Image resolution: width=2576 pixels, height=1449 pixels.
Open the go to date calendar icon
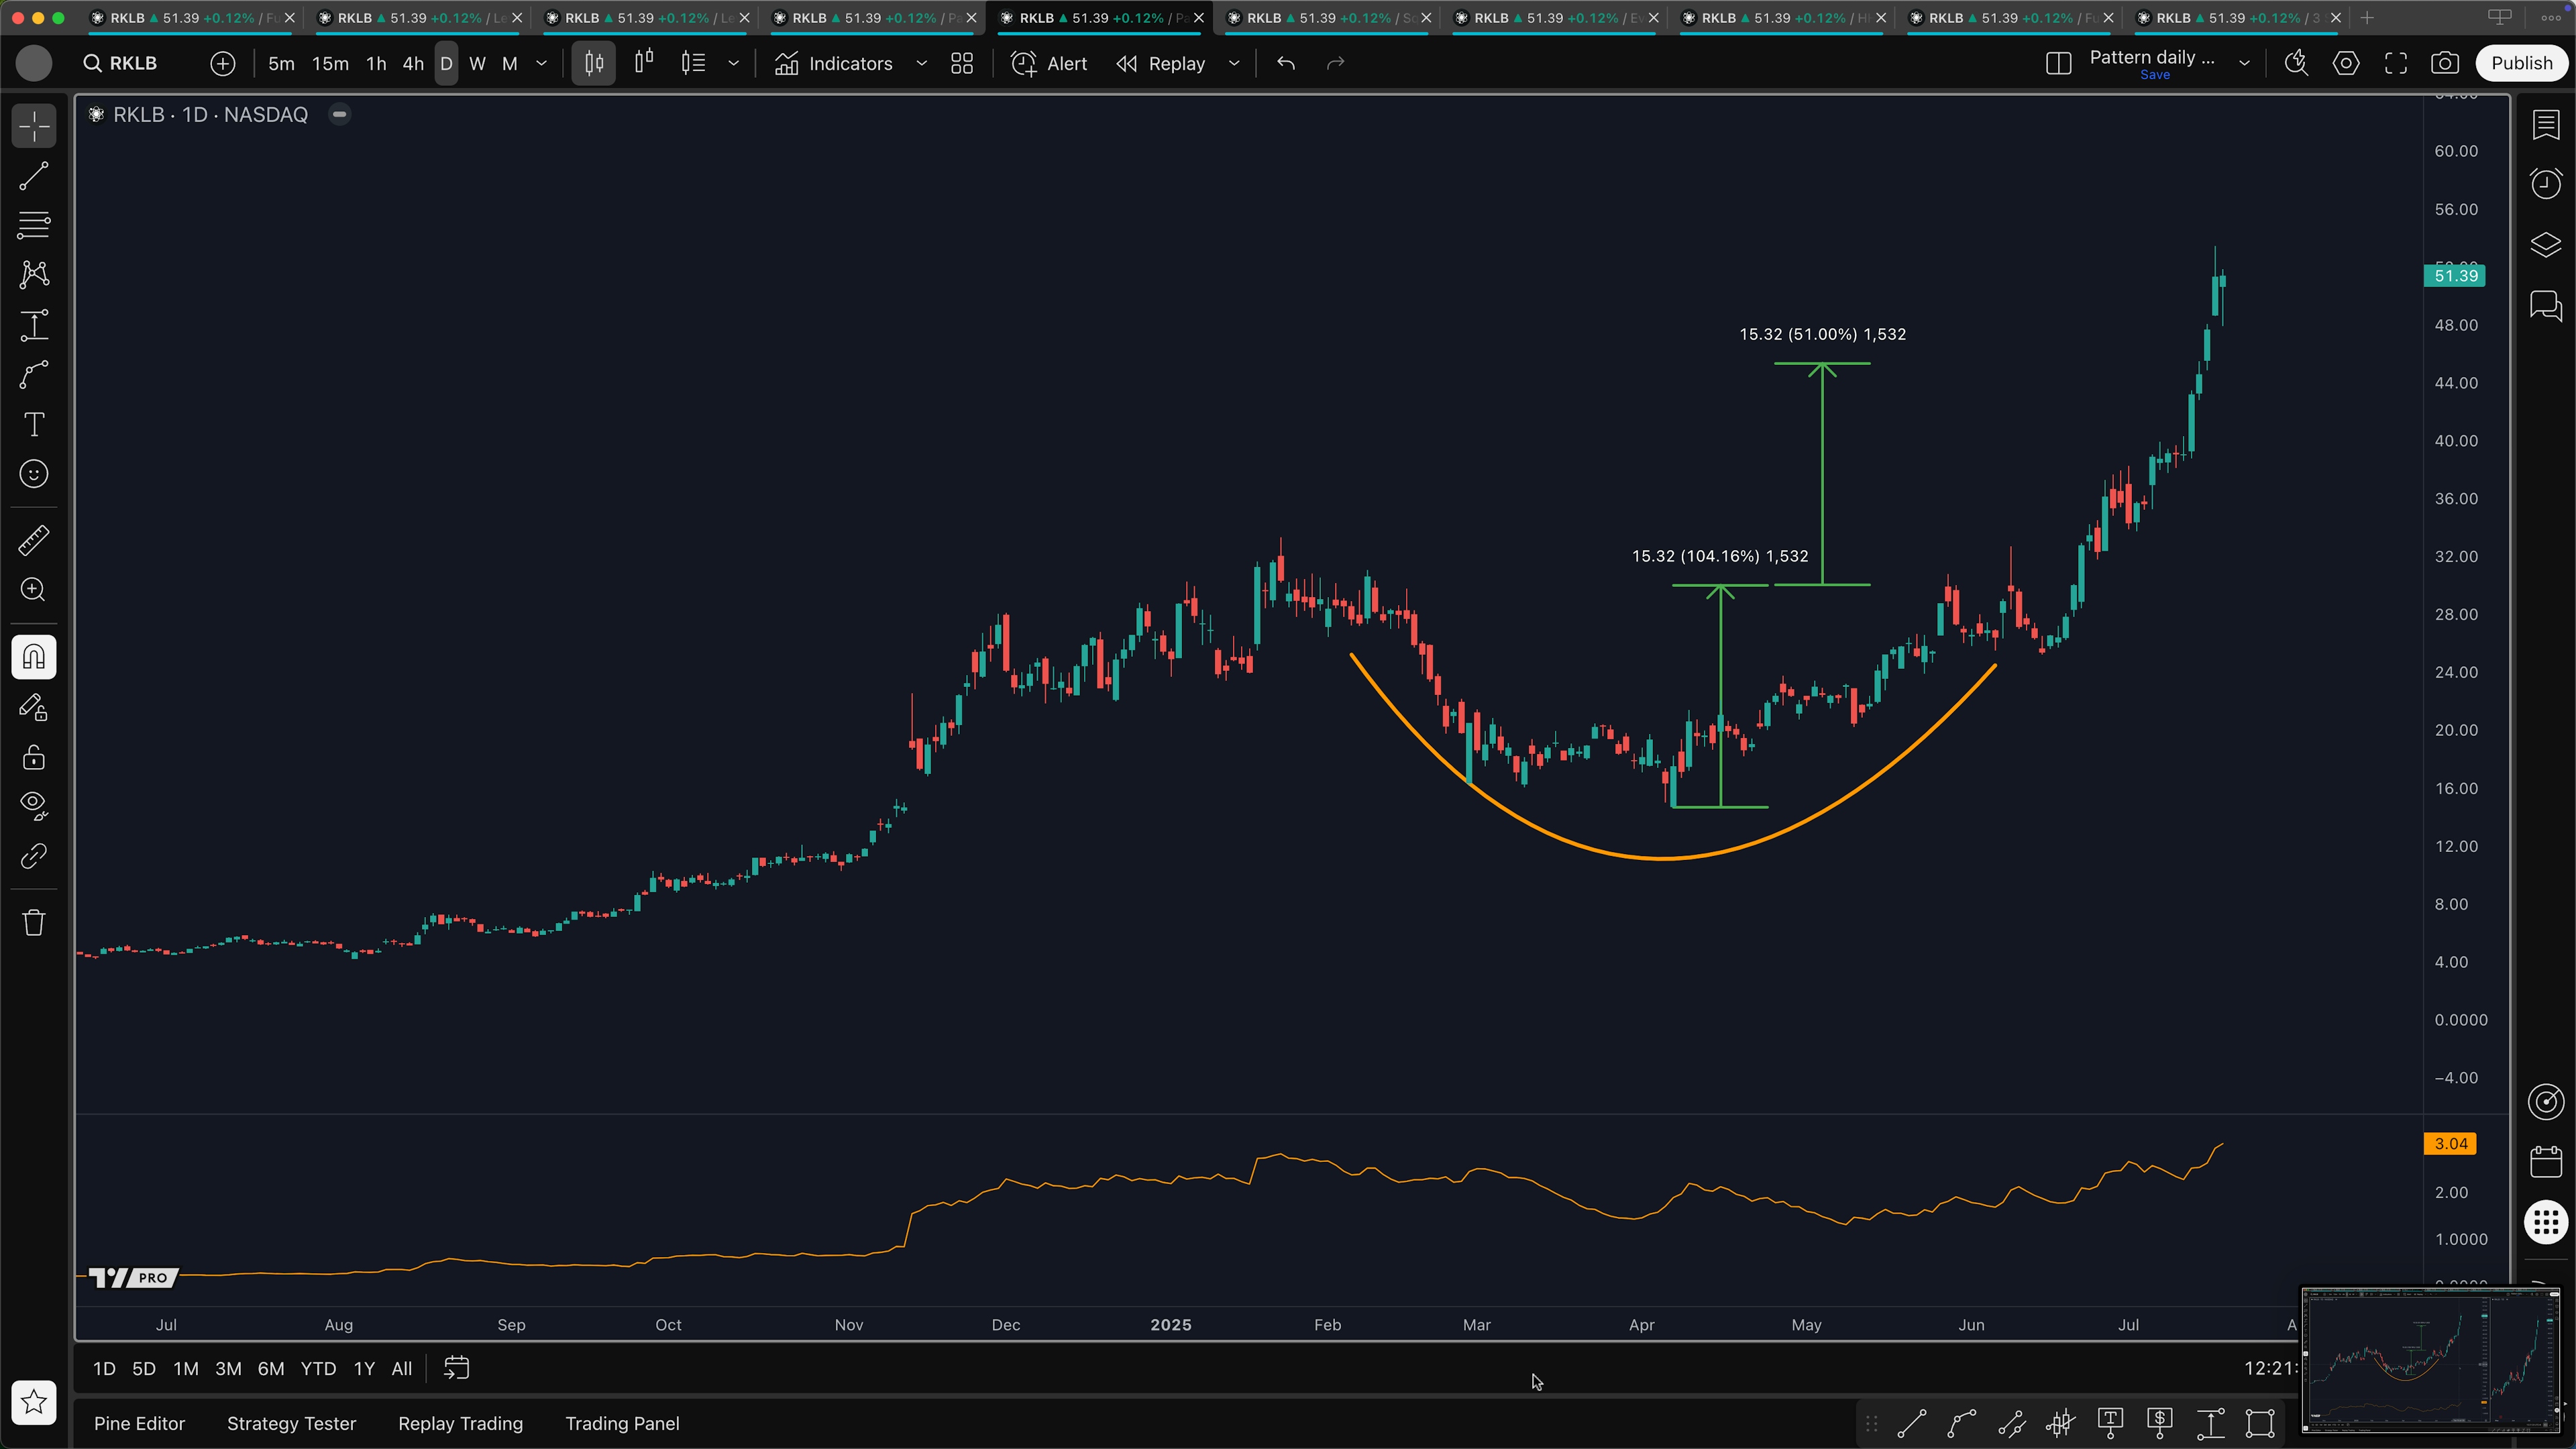coord(456,1369)
